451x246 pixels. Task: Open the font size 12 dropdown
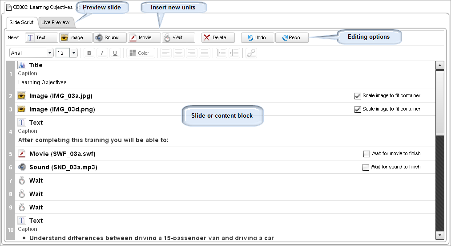point(73,53)
